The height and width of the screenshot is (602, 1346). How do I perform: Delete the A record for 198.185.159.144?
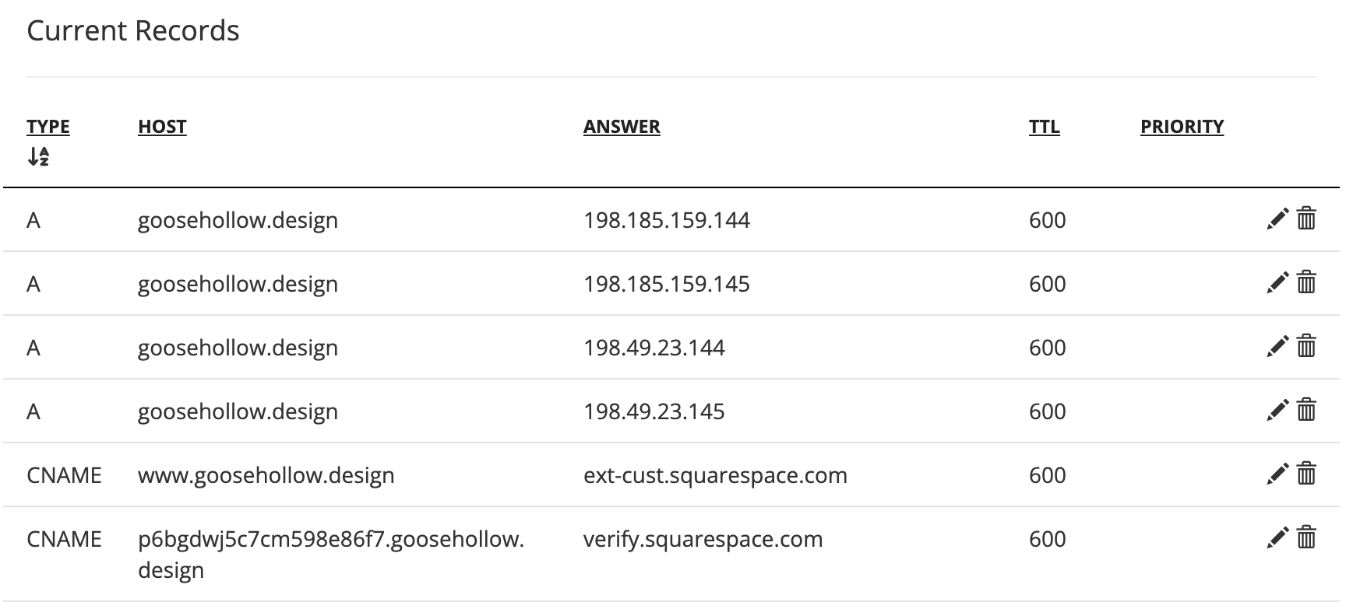pos(1306,219)
